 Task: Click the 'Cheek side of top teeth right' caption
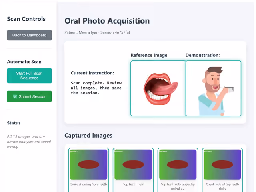(222, 186)
